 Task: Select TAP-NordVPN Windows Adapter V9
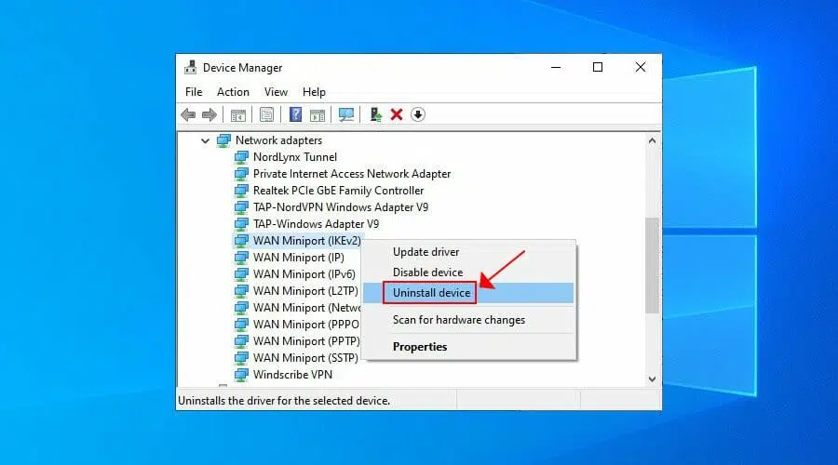(341, 207)
